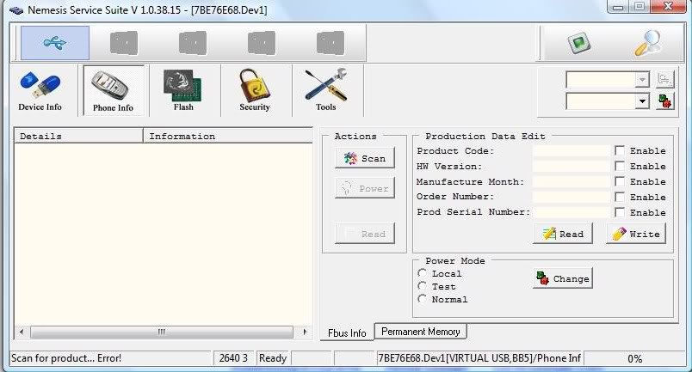Click the green chip icon top right
Image resolution: width=692 pixels, height=372 pixels.
[x=578, y=42]
